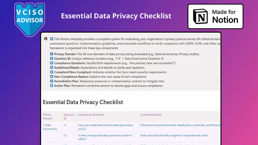258x145 pixels.
Task: Click the number 7 Remediation Plan icon
Action: coord(52,81)
